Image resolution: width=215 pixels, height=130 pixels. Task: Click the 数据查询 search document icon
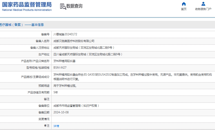pyautogui.click(x=63, y=6)
